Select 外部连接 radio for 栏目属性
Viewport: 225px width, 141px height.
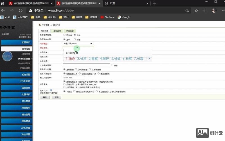pos(64,87)
